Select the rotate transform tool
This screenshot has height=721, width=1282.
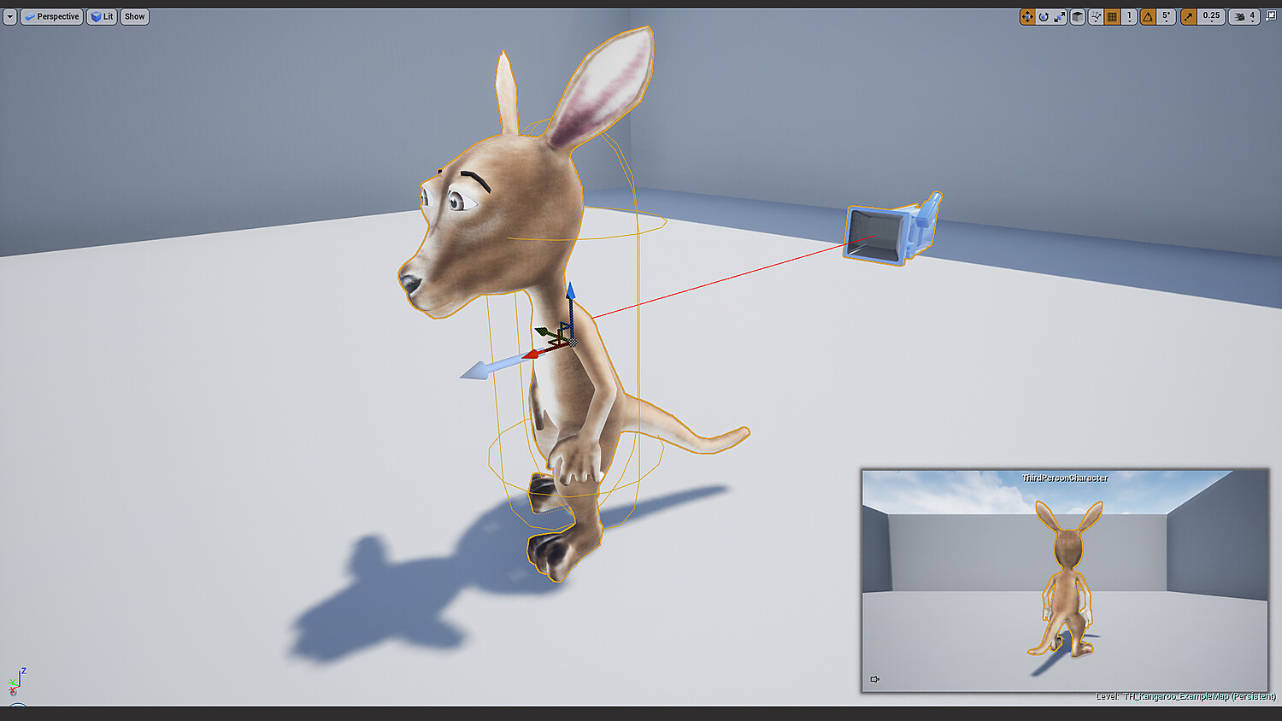click(1044, 16)
